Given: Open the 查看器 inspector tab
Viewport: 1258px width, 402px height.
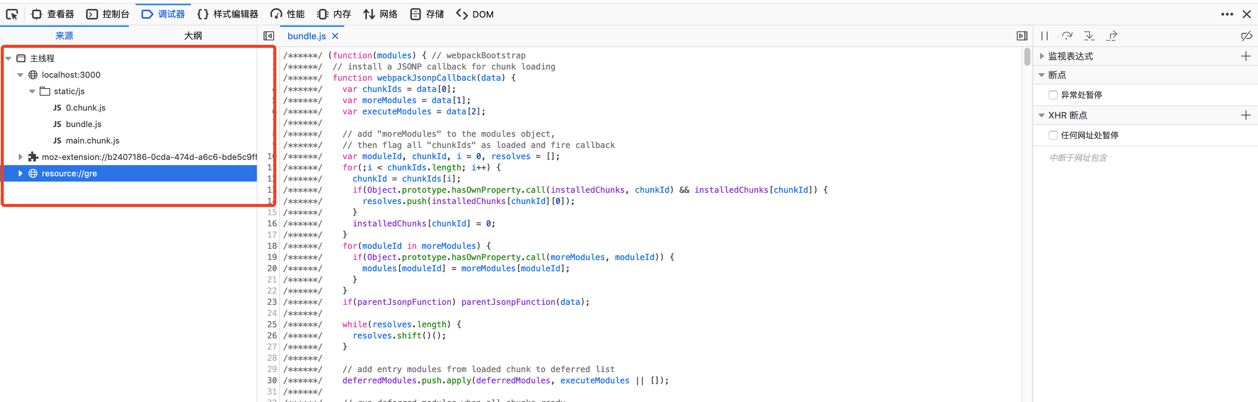Looking at the screenshot, I should tap(53, 15).
